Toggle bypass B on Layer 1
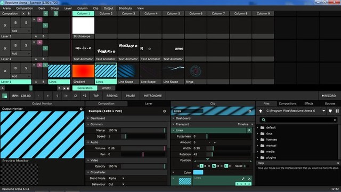The image size is (341, 192). point(15,68)
